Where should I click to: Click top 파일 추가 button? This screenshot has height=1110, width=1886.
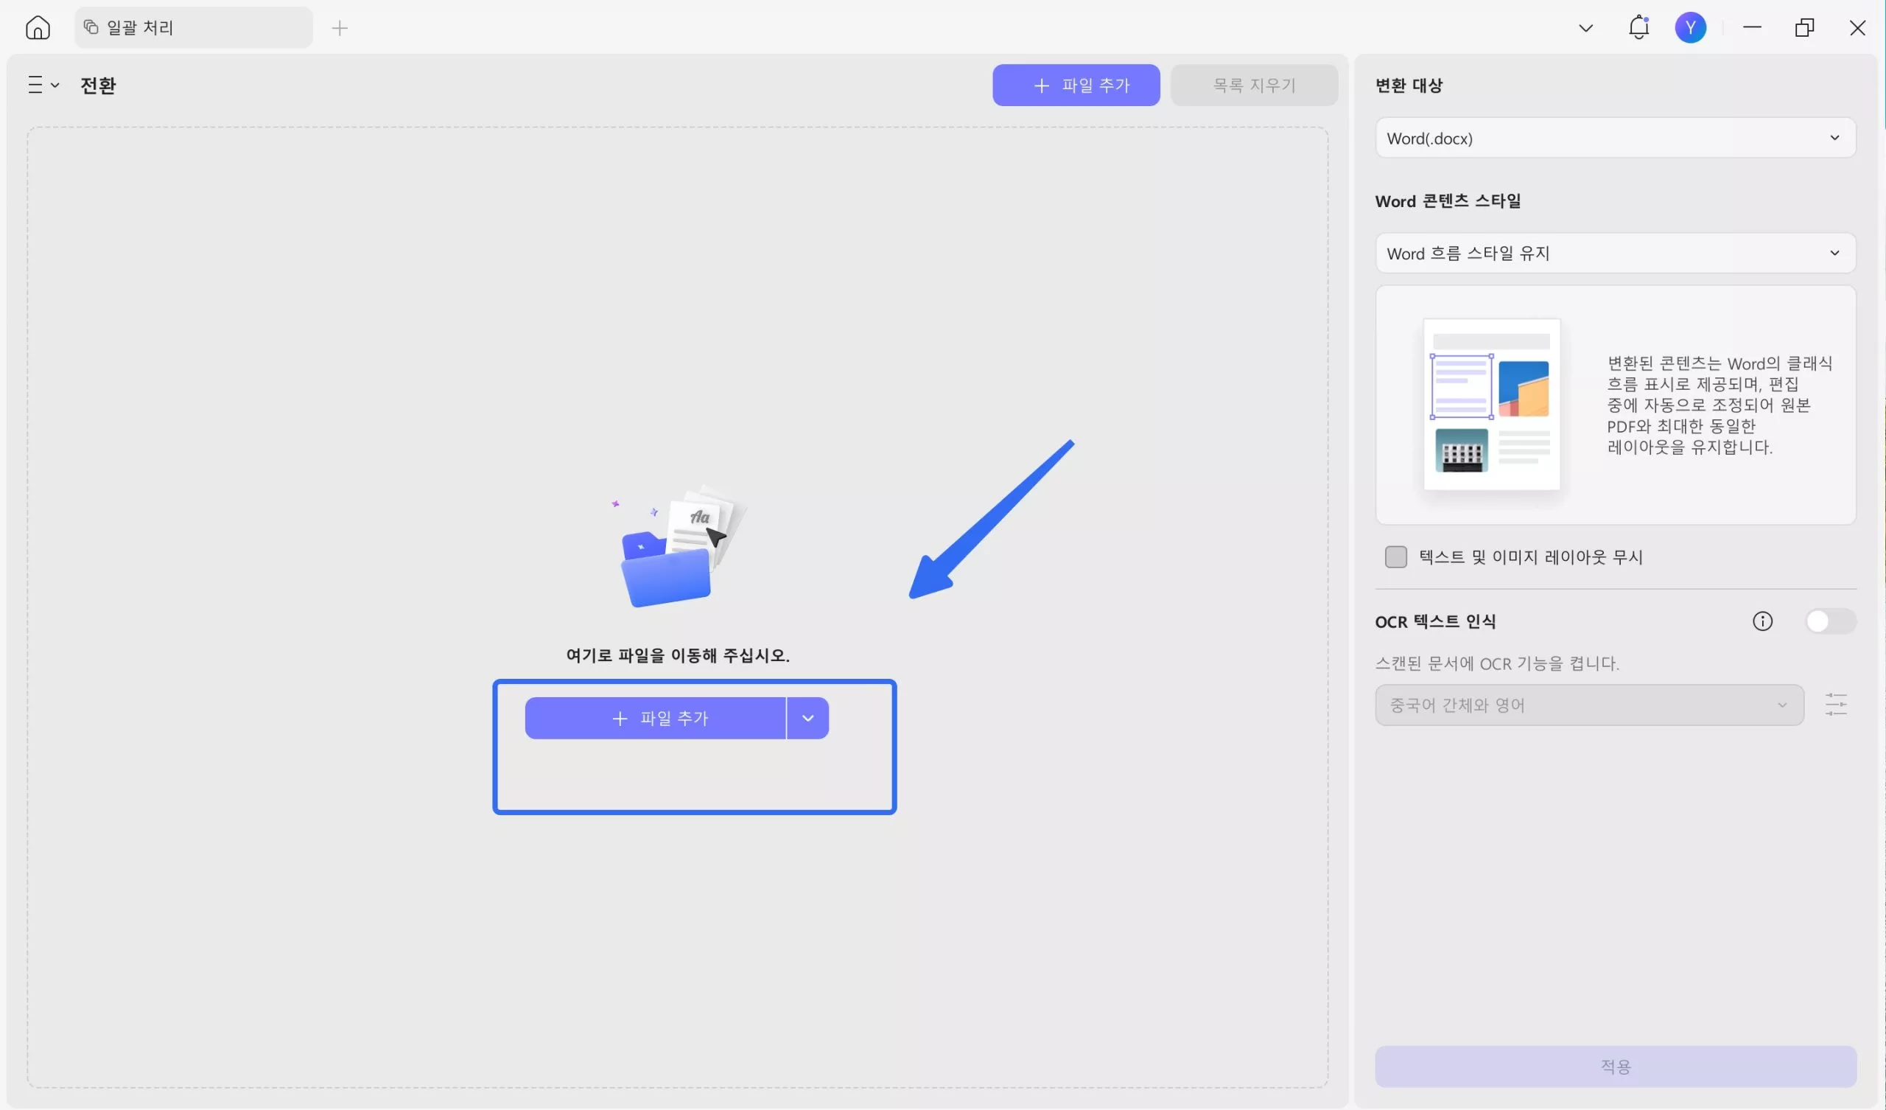(1076, 85)
